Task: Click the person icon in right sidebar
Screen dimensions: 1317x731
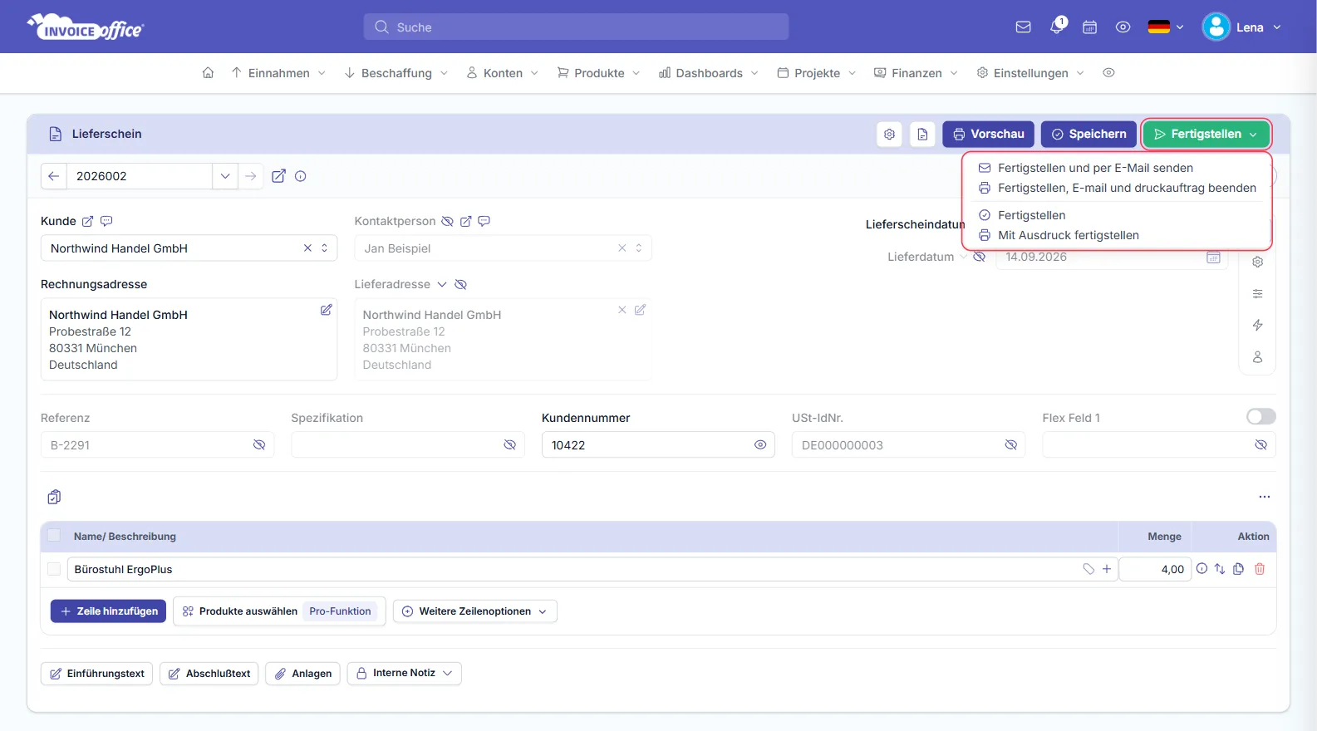Action: (x=1257, y=357)
